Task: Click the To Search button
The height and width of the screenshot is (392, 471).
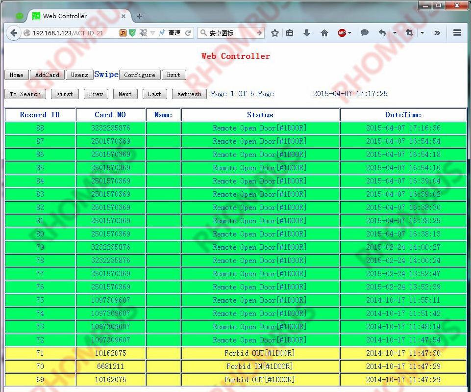Action: (x=25, y=94)
